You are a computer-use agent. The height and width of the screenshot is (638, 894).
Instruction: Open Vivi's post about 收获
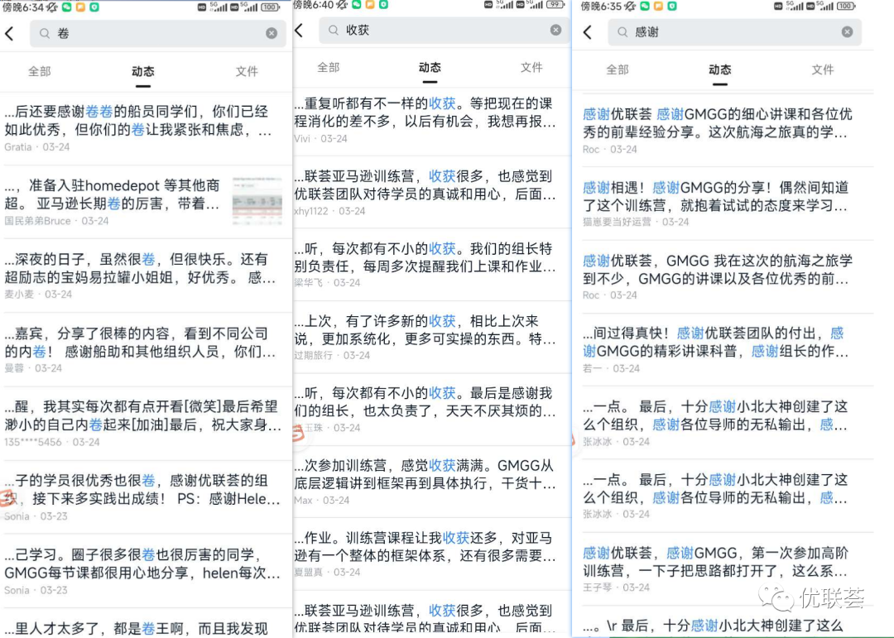click(x=432, y=120)
